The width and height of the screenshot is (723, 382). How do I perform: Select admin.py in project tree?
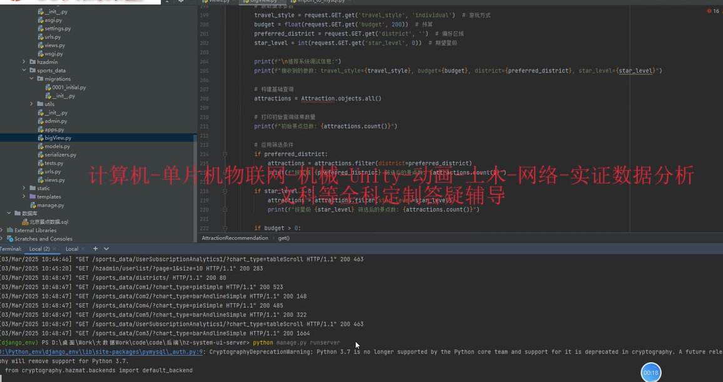56,121
